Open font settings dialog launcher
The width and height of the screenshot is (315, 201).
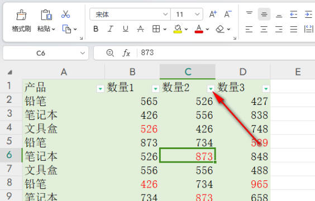(x=235, y=38)
